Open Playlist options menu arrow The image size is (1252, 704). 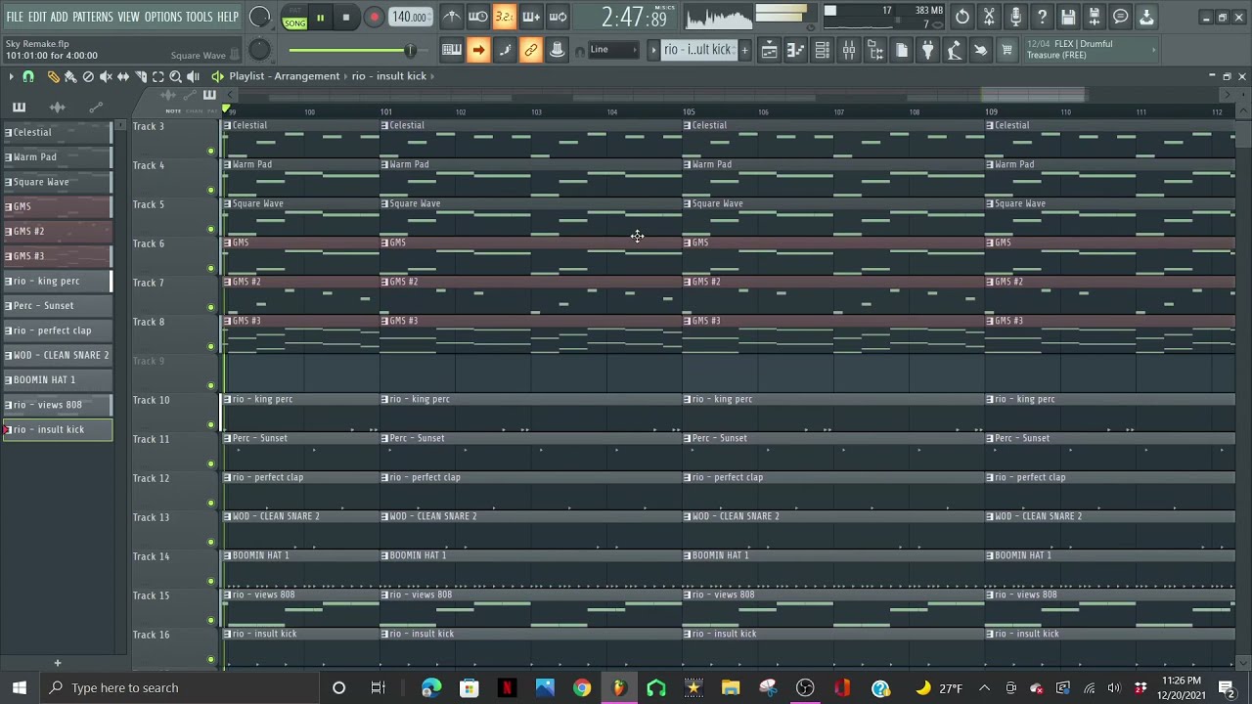[10, 76]
